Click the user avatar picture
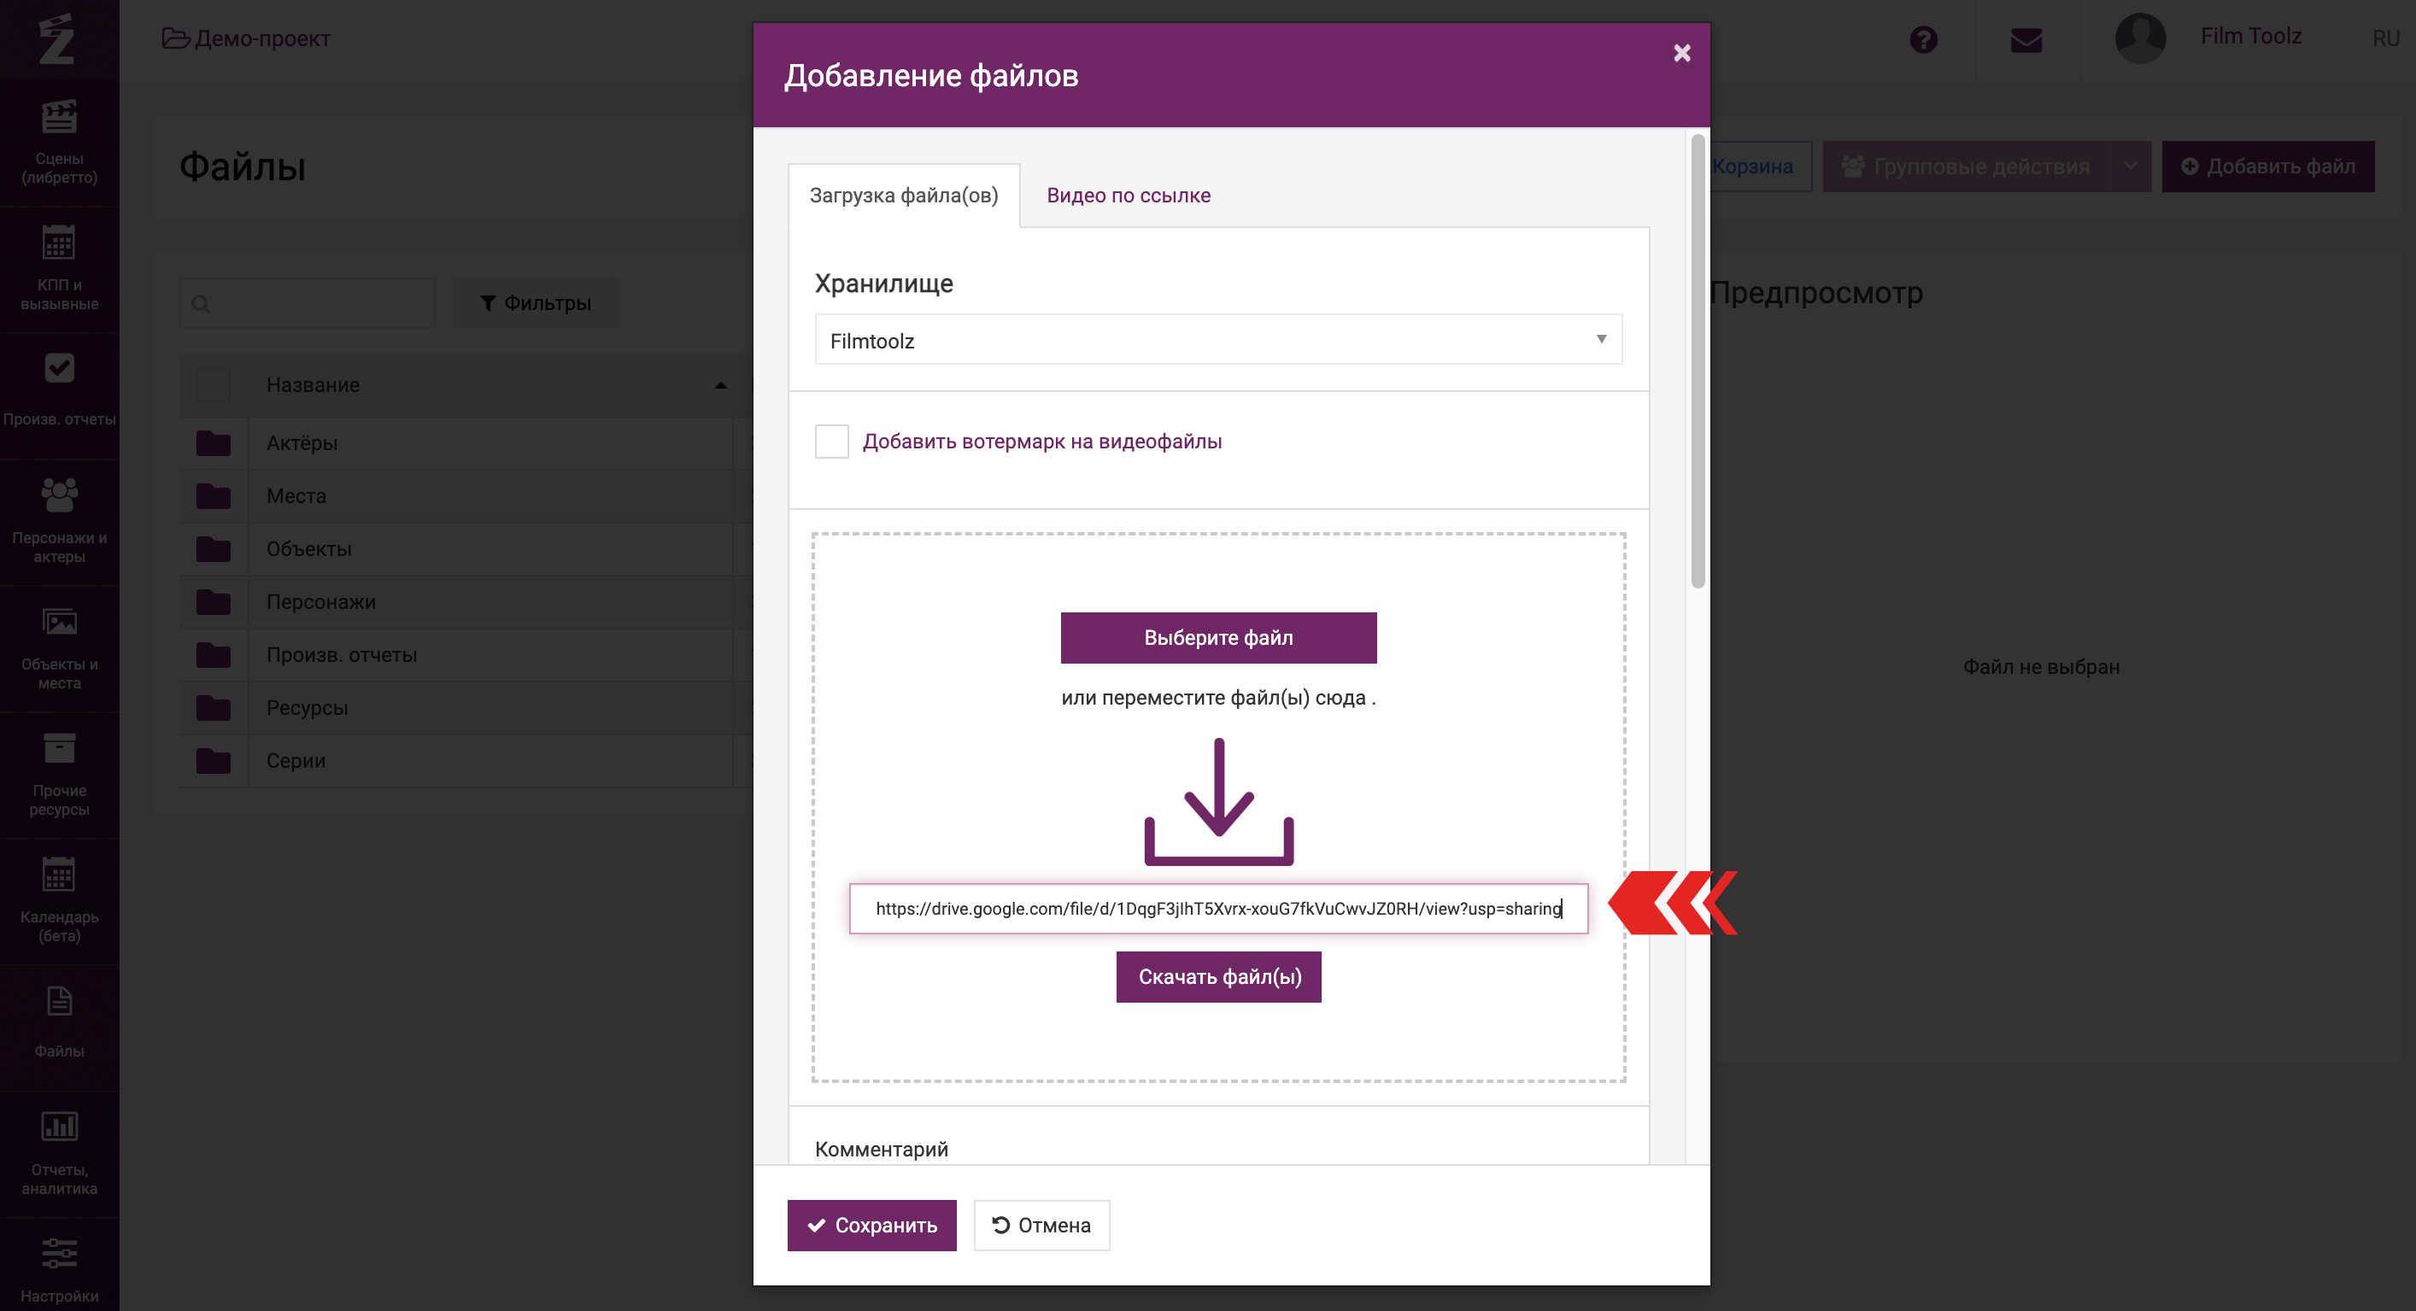The height and width of the screenshot is (1311, 2416). point(2140,38)
